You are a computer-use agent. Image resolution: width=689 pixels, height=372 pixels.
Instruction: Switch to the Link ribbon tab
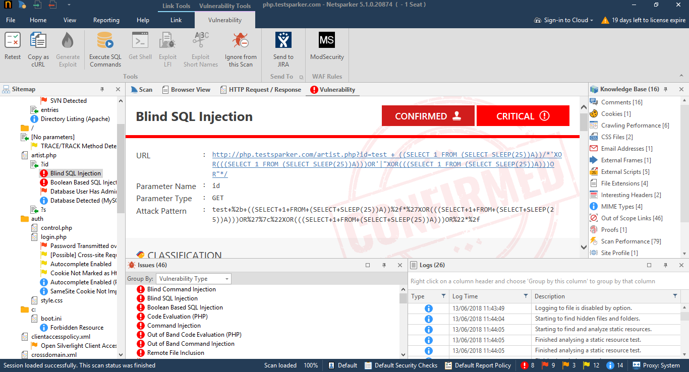click(176, 20)
